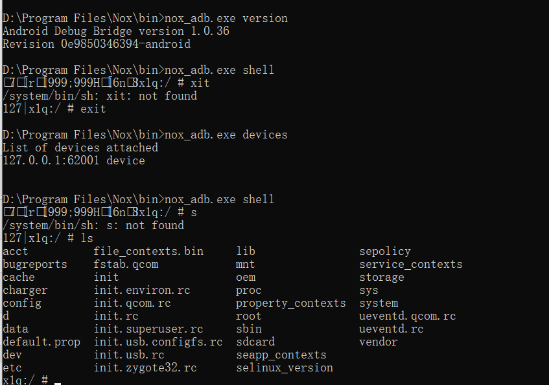Click the Revision 0e9850346394-android line

(97, 44)
